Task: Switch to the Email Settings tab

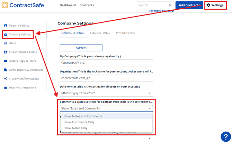Action: [100, 33]
